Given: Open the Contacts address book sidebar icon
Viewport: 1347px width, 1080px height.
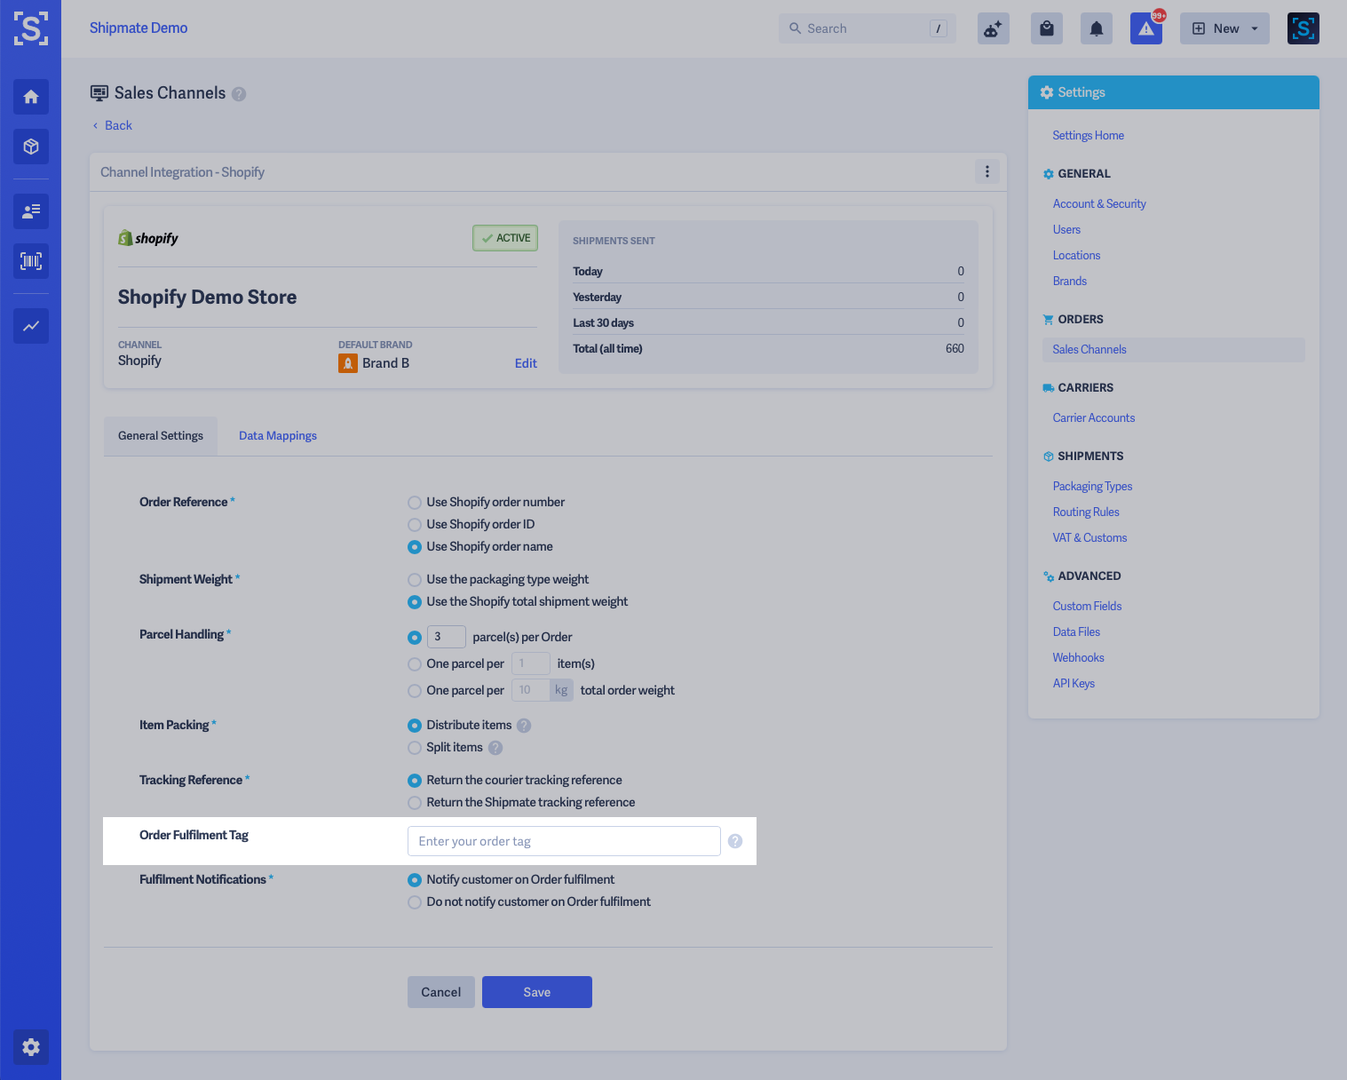Looking at the screenshot, I should [x=31, y=211].
